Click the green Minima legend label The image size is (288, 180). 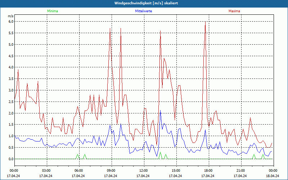[x=52, y=11]
